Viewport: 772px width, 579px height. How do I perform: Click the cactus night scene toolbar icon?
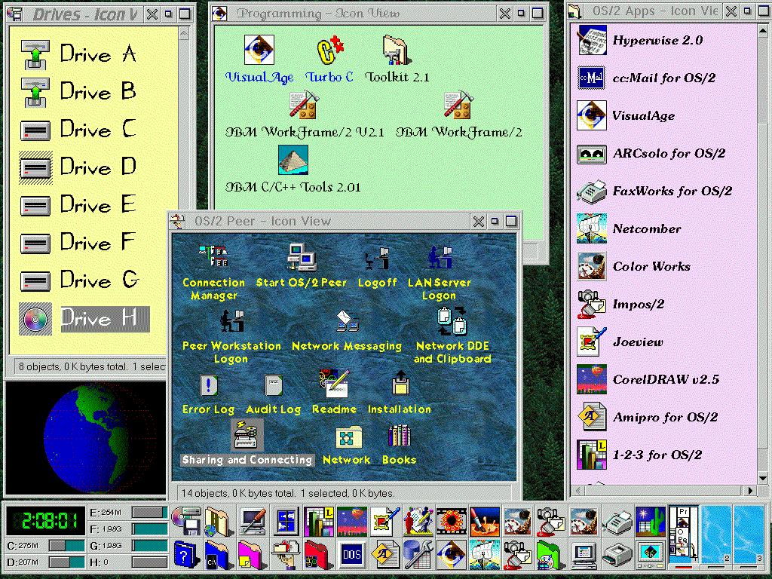[650, 522]
